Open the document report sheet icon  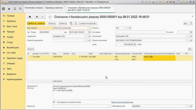(76, 23)
